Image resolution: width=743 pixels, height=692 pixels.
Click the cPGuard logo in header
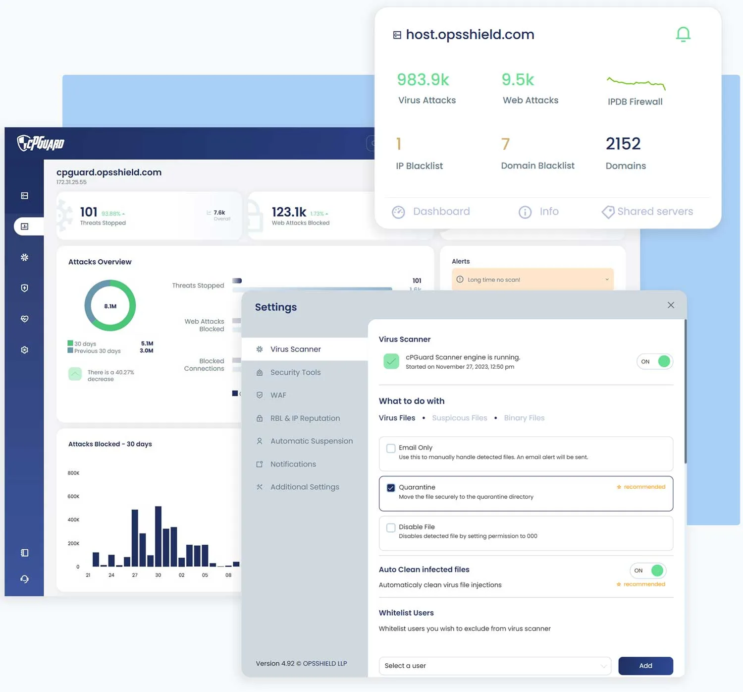pyautogui.click(x=41, y=143)
